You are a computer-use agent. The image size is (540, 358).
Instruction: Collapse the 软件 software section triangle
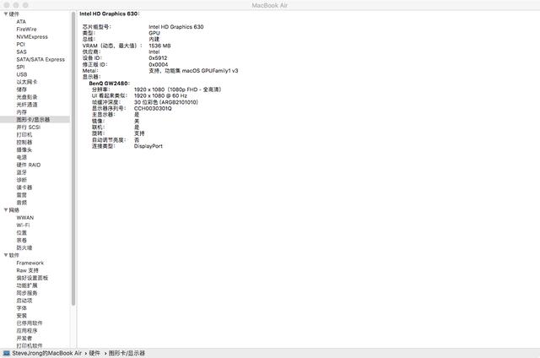[6, 255]
